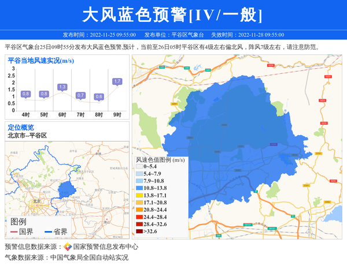Viewport: 347px width, 272px height.
Task: Click the 北京 city label on overview map
Action: coord(37,201)
